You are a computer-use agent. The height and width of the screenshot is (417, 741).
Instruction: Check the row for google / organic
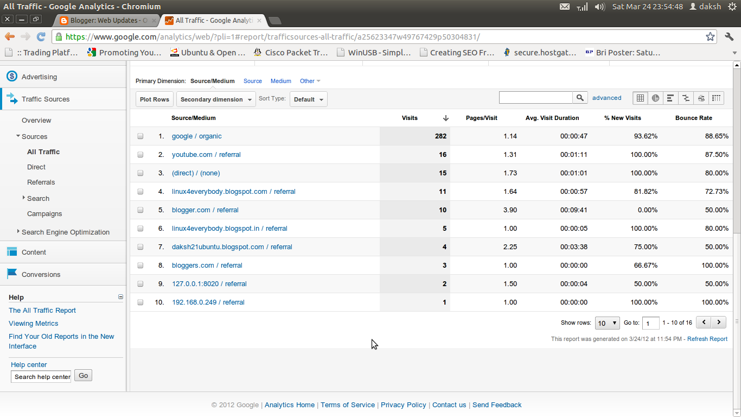pos(140,136)
